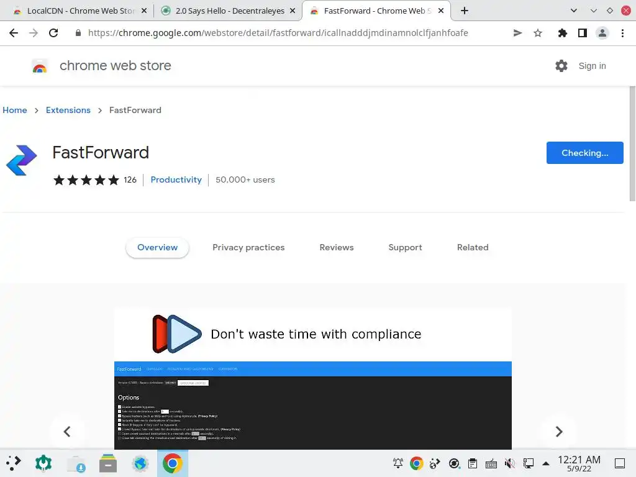Click the browser forward arrow
Viewport: 636px width, 477px height.
(x=34, y=33)
